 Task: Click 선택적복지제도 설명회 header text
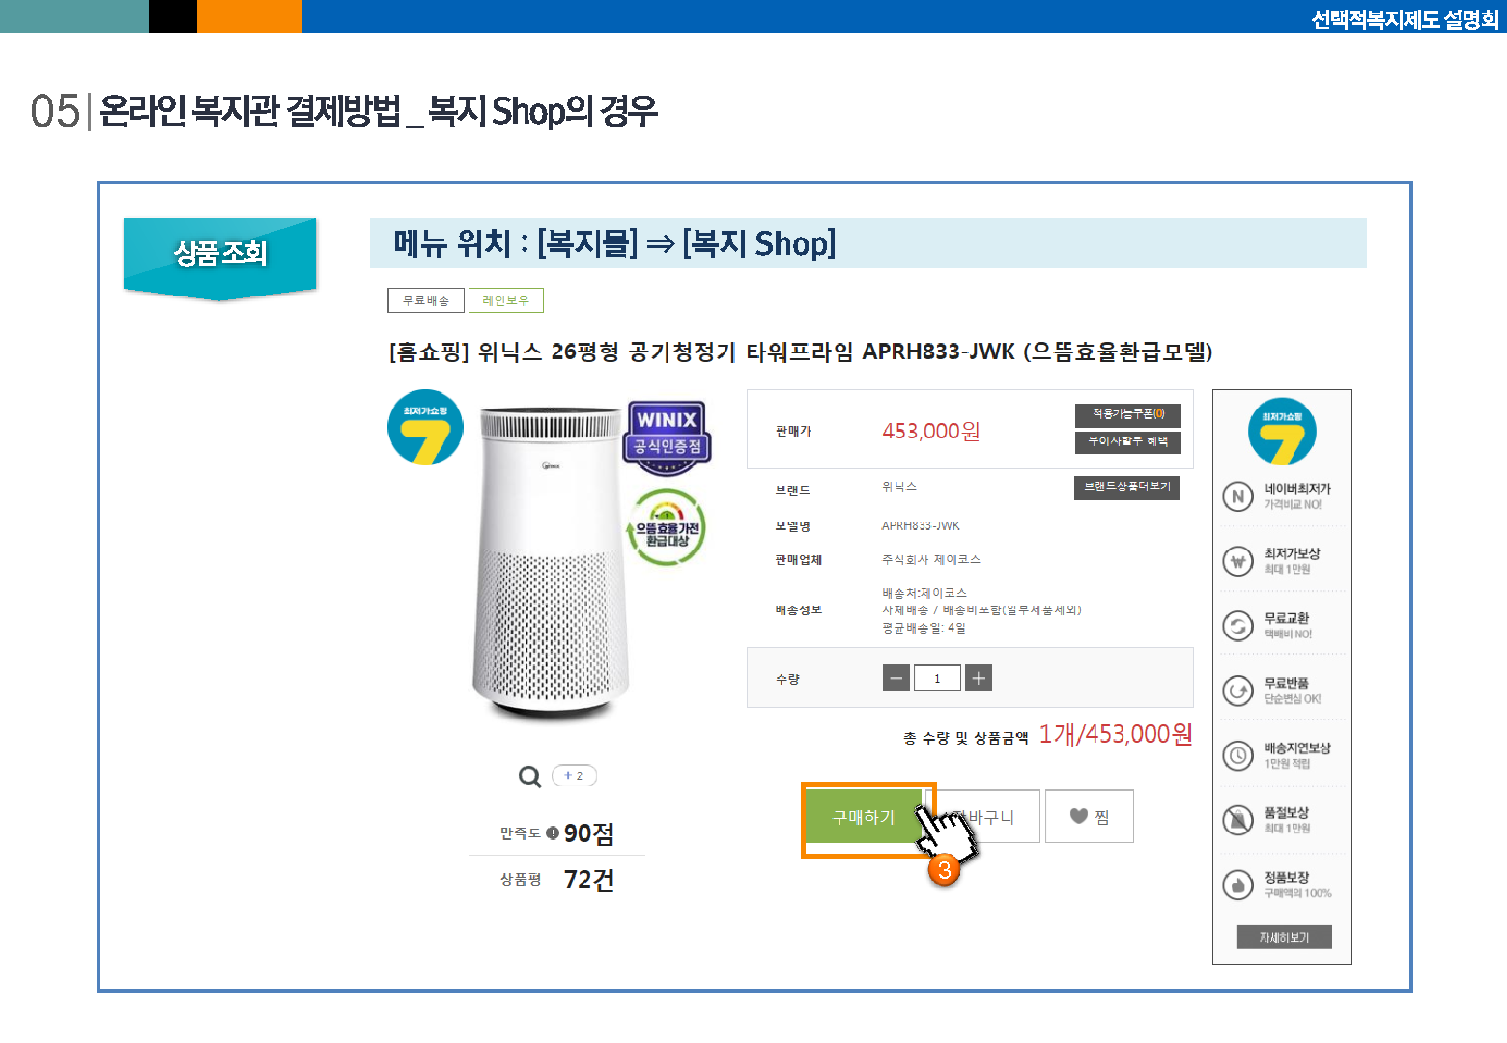(x=1405, y=19)
